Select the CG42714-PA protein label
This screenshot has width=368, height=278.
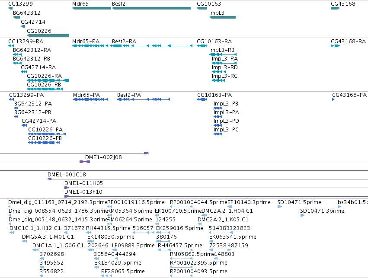(39, 121)
